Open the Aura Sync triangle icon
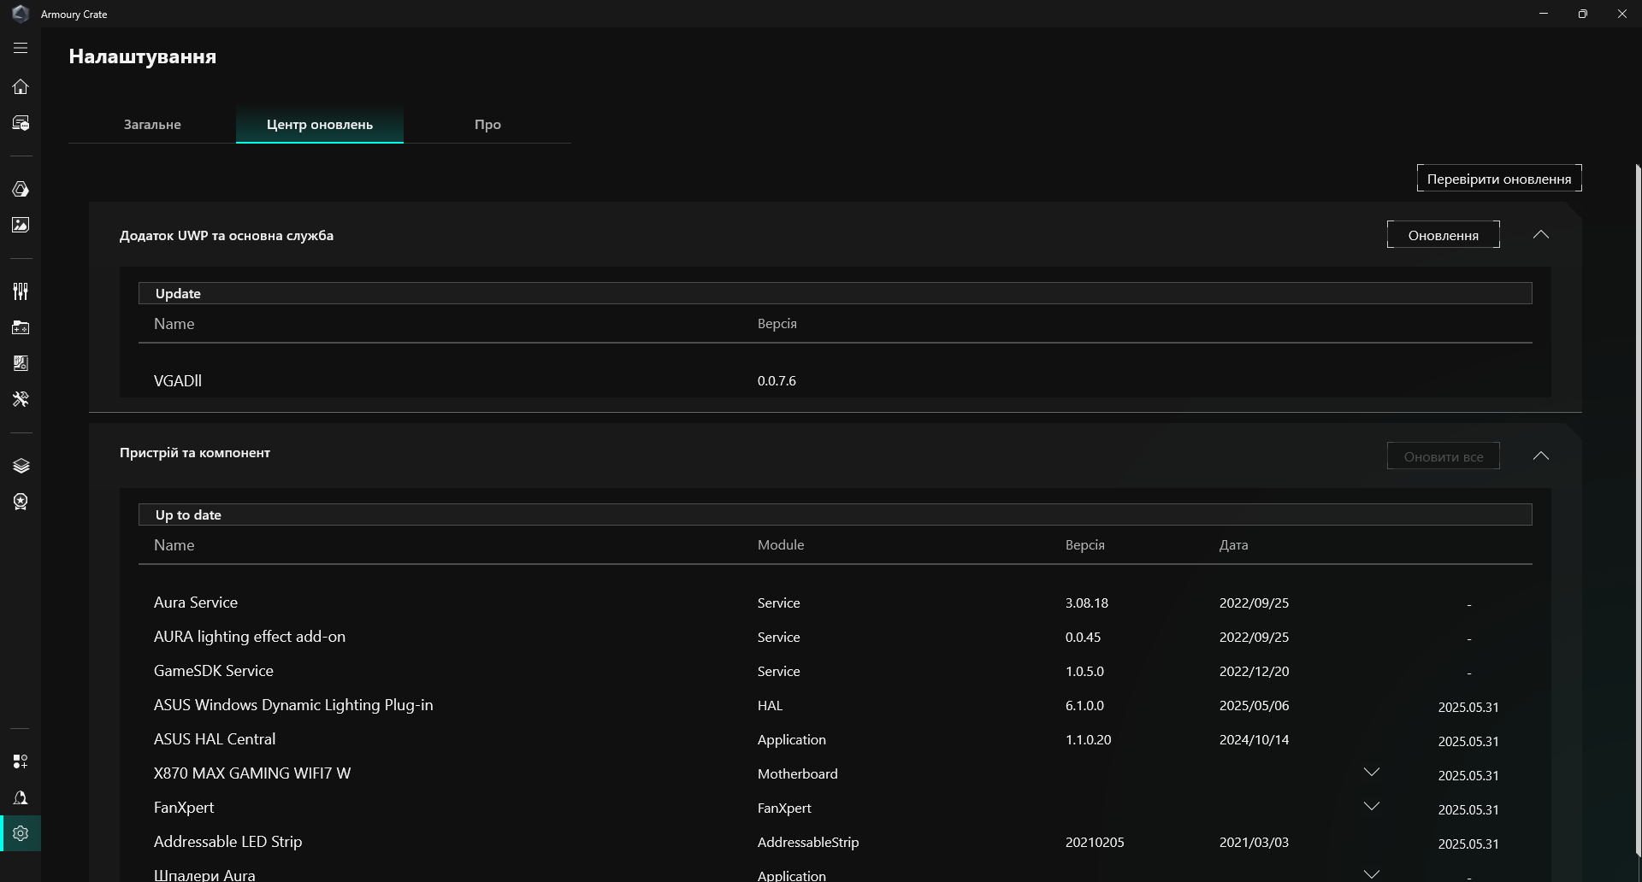The image size is (1642, 882). [21, 189]
